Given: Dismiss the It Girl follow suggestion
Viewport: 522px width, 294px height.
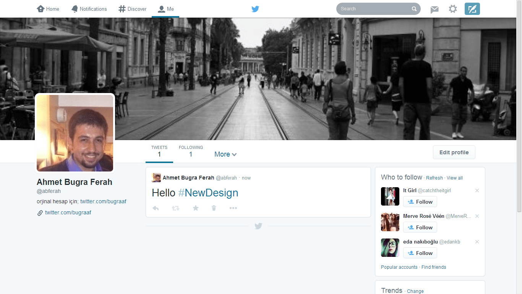Looking at the screenshot, I should pos(477,191).
